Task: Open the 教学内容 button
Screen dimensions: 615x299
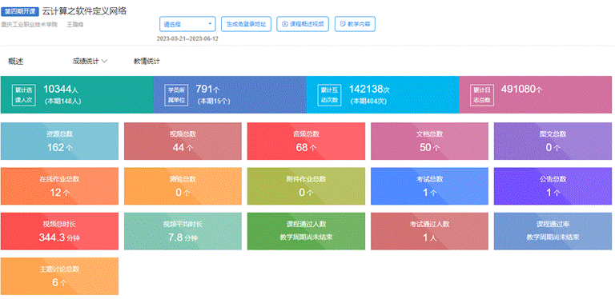Action: pyautogui.click(x=355, y=24)
